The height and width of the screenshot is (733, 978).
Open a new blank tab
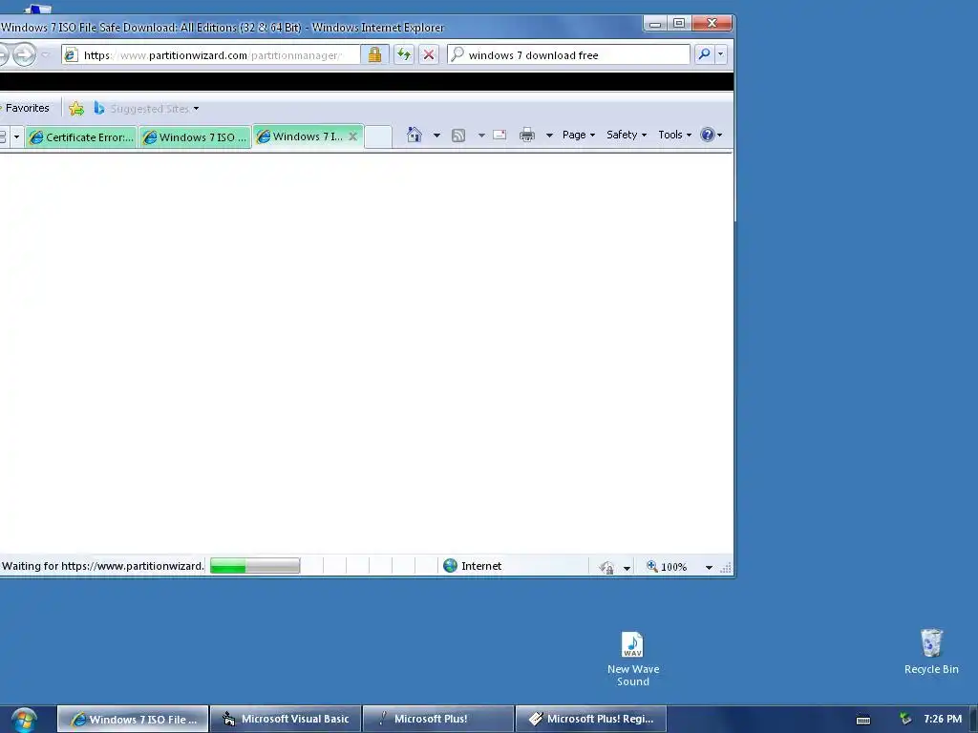click(x=378, y=137)
